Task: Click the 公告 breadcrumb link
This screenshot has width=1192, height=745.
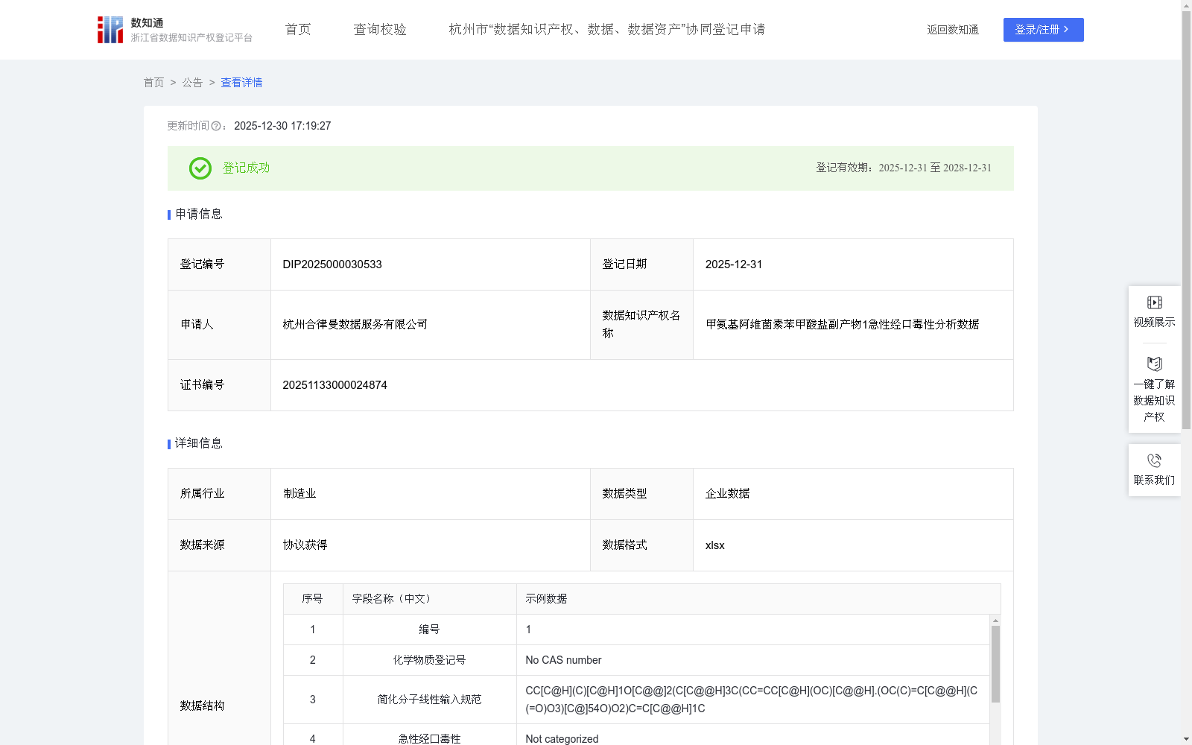Action: 192,83
